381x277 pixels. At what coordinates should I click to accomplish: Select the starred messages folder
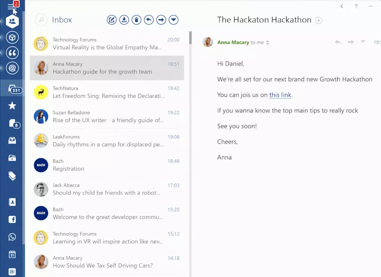point(12,106)
